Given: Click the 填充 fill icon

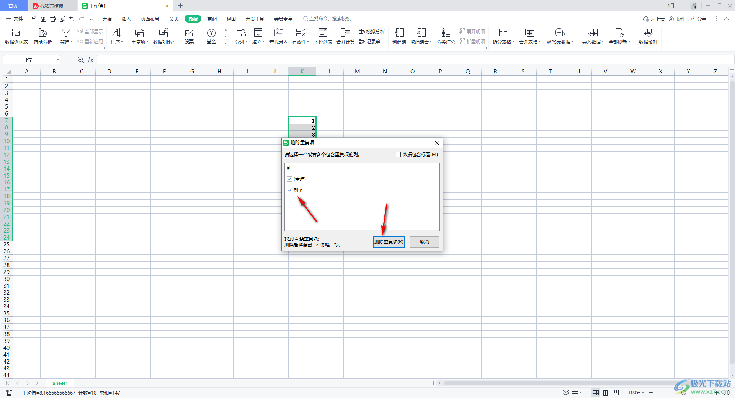Looking at the screenshot, I should 258,33.
